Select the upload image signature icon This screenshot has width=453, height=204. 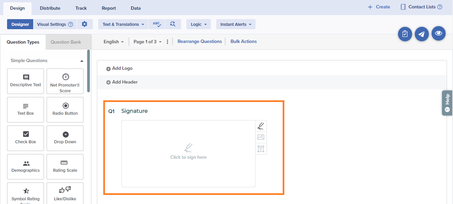[x=261, y=137]
